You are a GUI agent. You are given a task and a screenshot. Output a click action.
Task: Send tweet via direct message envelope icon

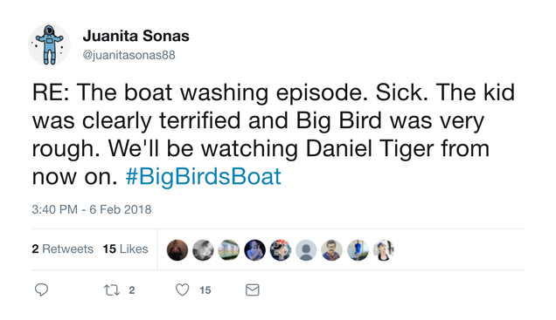pos(253,290)
